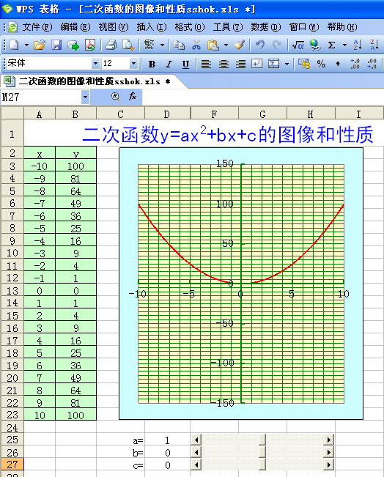This screenshot has width=384, height=477.
Task: Open the 插入 (Insert) menu
Action: point(152,27)
